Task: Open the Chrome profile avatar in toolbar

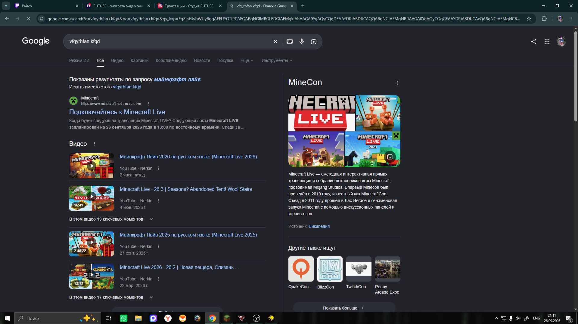Action: pyautogui.click(x=560, y=19)
